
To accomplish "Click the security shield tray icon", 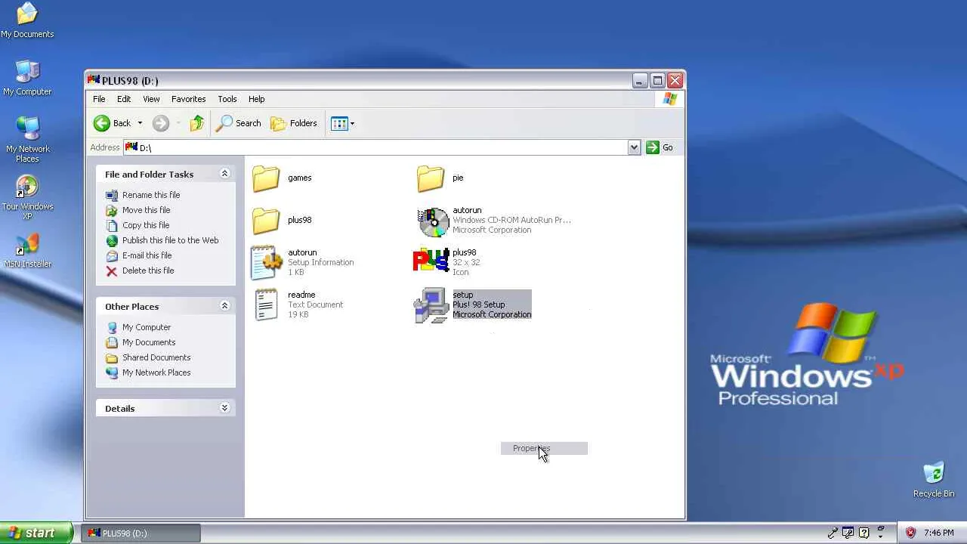I will (x=910, y=533).
